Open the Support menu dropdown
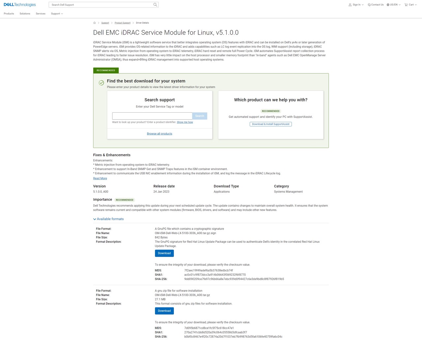422x342 pixels. pos(57,14)
